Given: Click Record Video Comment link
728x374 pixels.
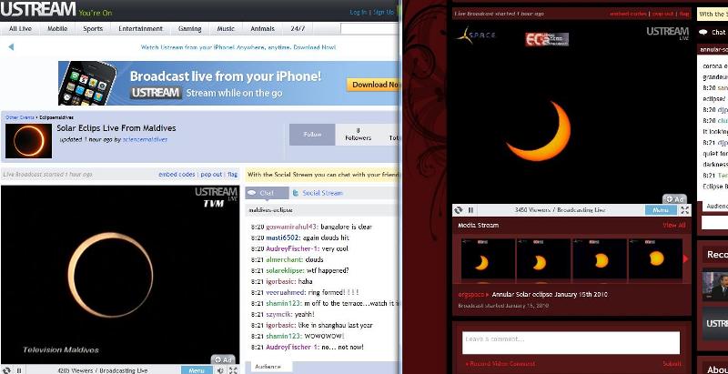Looking at the screenshot, I should click(500, 364).
